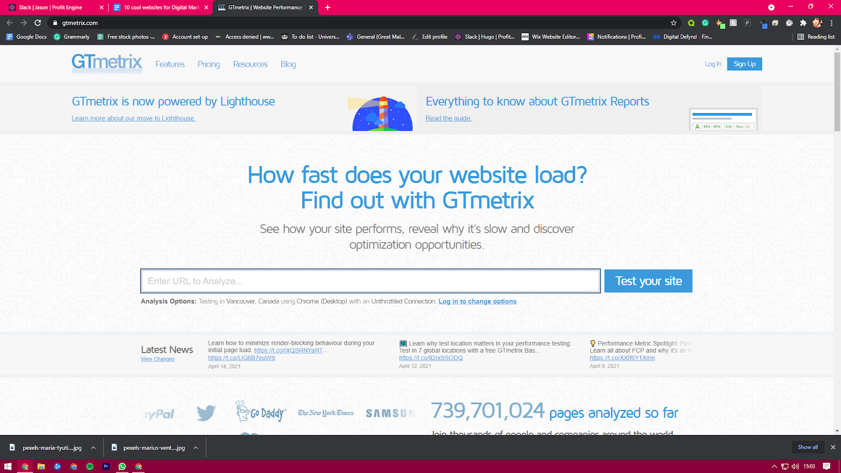Open news link t.co/XXIf6Y1Xmn

622,358
